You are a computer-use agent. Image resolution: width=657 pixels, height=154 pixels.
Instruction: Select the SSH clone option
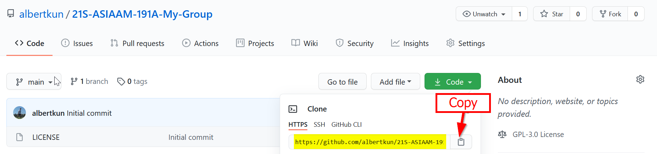point(319,125)
